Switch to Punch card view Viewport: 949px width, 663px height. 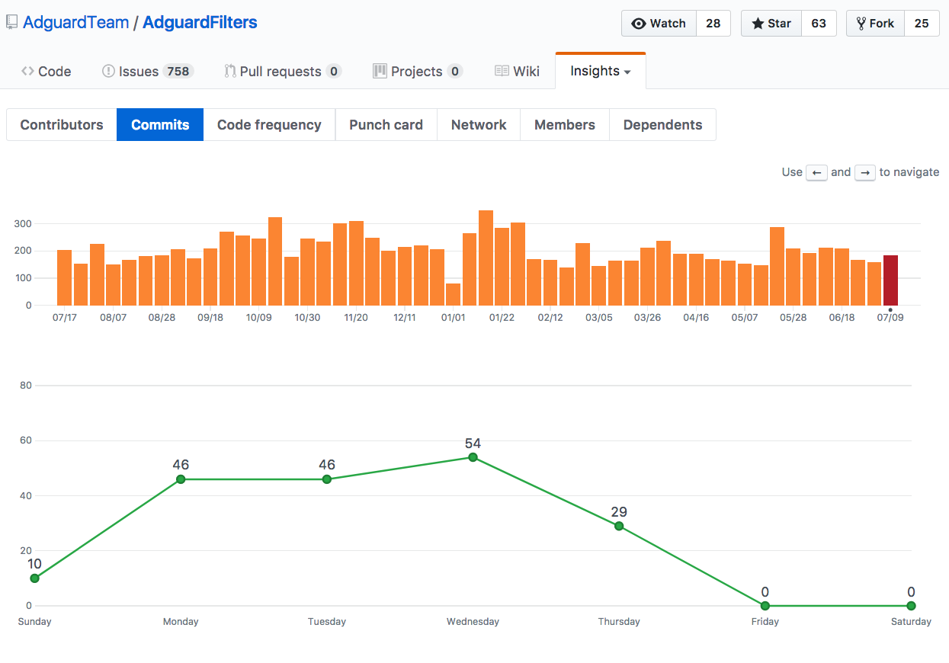386,125
